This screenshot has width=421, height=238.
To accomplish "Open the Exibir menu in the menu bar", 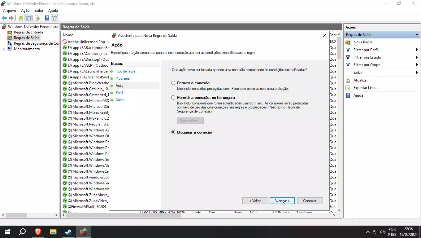I will tap(39, 11).
